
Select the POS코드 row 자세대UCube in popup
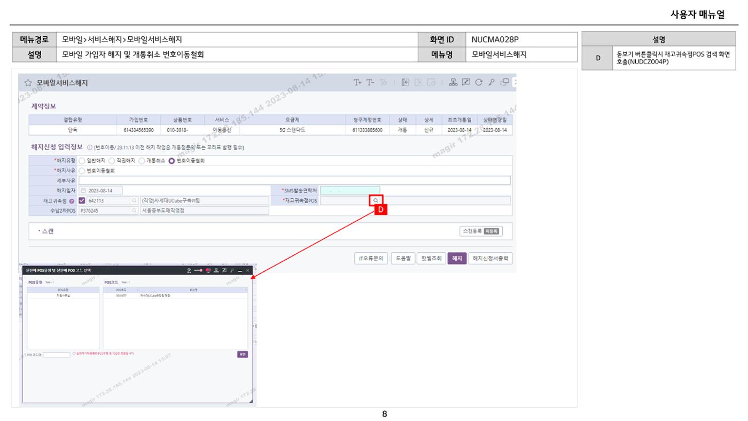pos(176,295)
